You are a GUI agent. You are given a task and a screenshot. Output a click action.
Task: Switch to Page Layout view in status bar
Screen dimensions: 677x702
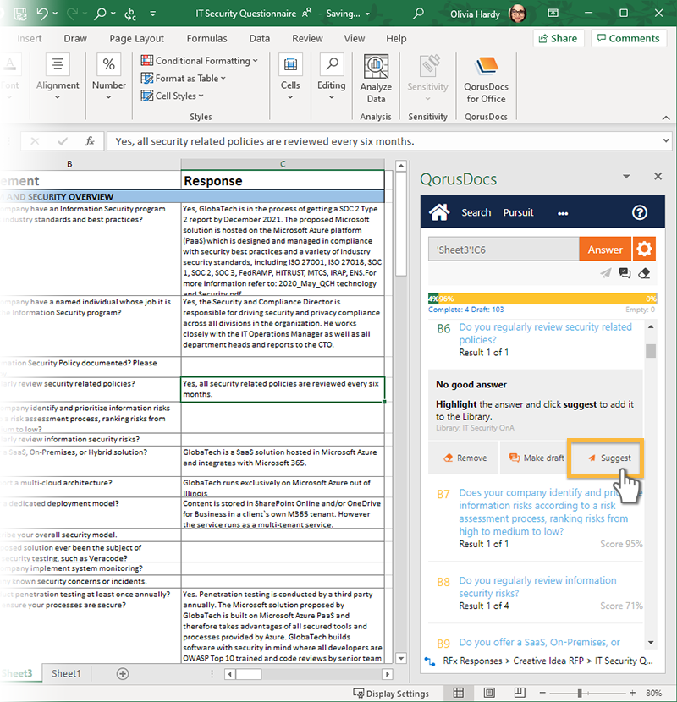483,693
